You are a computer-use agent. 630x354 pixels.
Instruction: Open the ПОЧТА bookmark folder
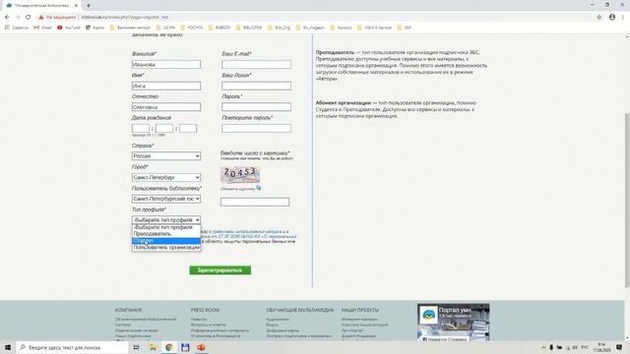(192, 28)
